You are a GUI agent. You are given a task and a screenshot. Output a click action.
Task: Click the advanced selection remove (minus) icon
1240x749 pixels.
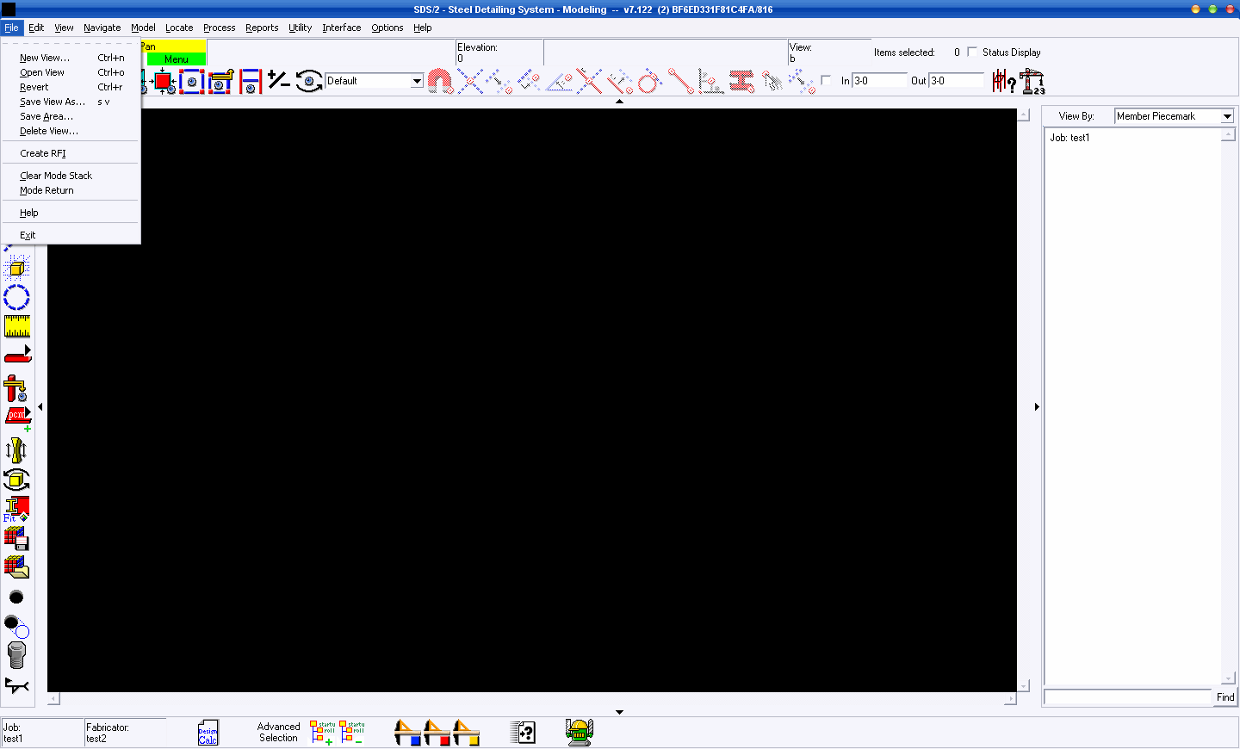352,733
